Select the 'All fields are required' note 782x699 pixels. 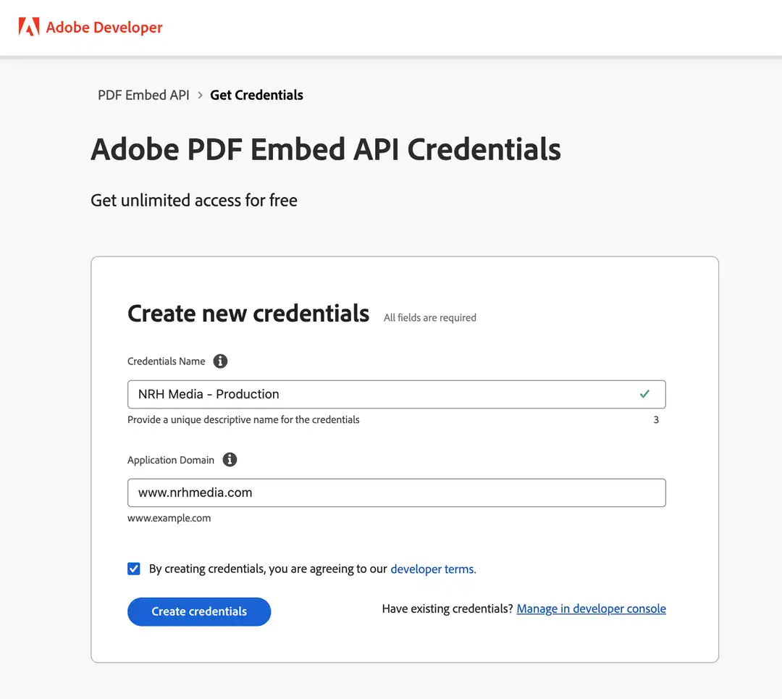pos(430,318)
